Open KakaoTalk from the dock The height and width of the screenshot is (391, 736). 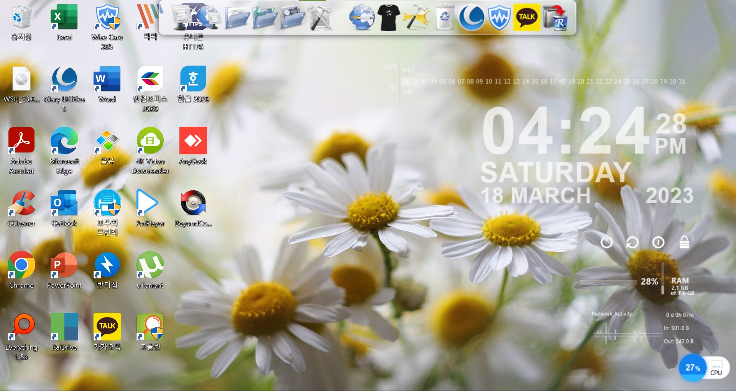(x=527, y=18)
